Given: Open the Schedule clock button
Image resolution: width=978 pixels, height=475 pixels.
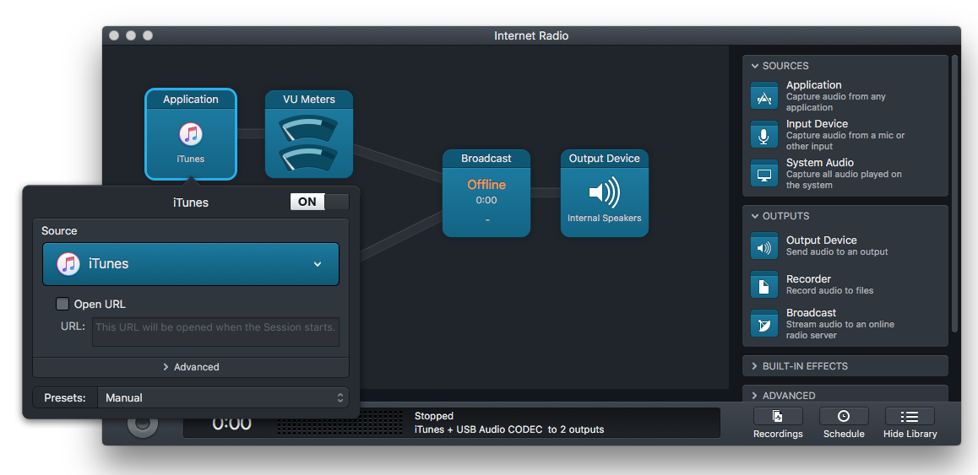Looking at the screenshot, I should [843, 416].
